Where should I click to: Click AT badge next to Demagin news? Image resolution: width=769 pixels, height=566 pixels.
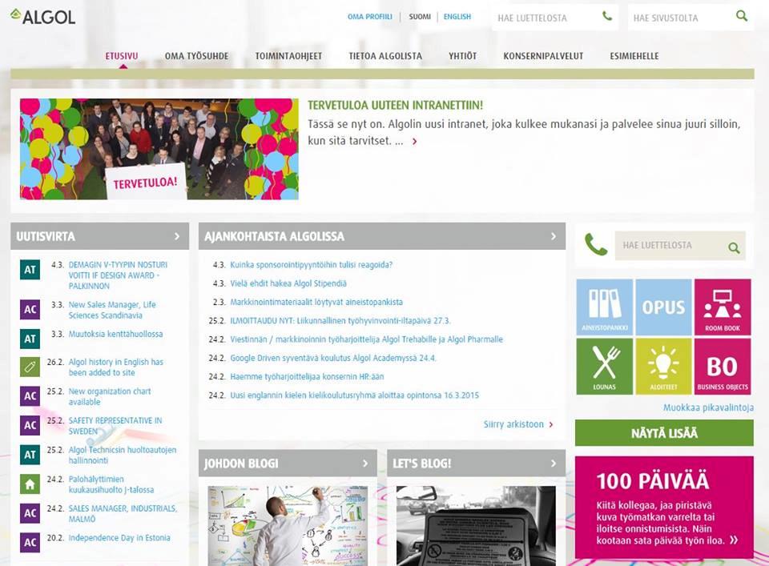point(30,270)
